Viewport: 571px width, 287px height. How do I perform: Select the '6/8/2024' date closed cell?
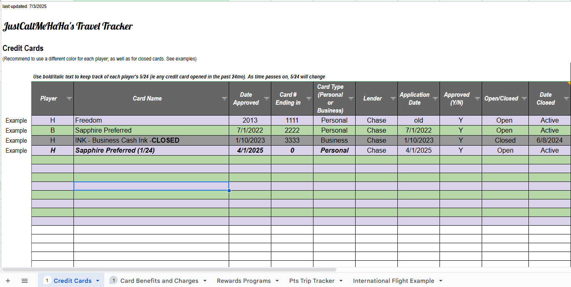tap(549, 140)
